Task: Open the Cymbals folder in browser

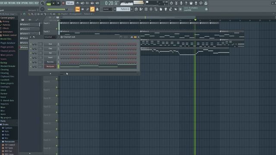Action: pyautogui.click(x=7, y=128)
